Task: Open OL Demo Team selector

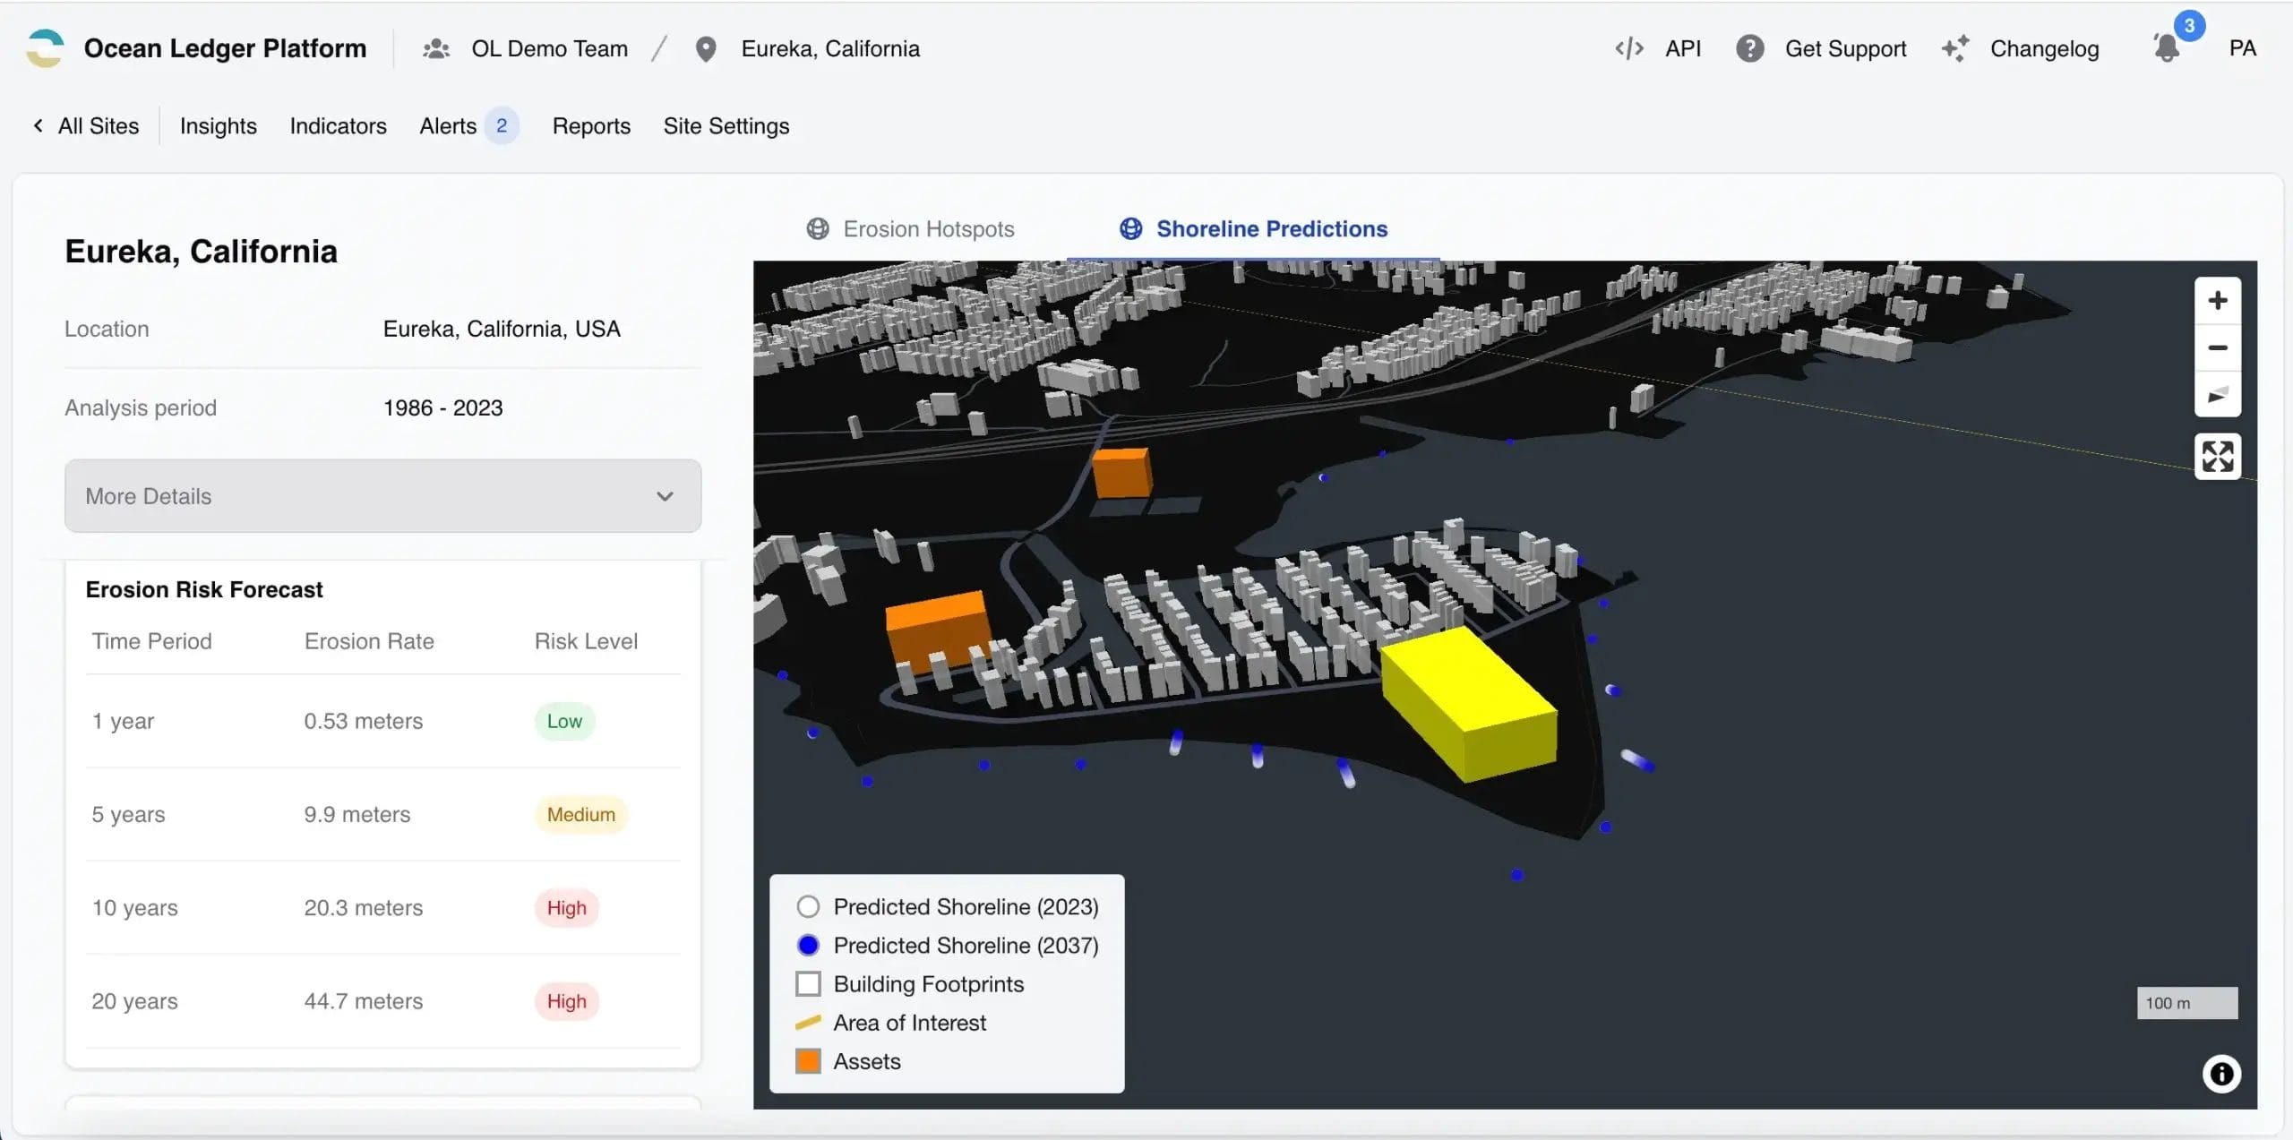Action: coord(548,48)
